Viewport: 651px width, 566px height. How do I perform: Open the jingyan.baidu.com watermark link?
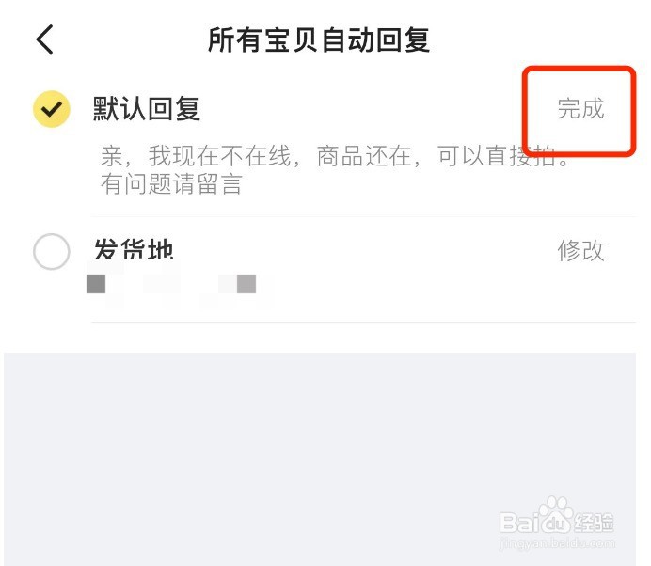click(x=558, y=542)
